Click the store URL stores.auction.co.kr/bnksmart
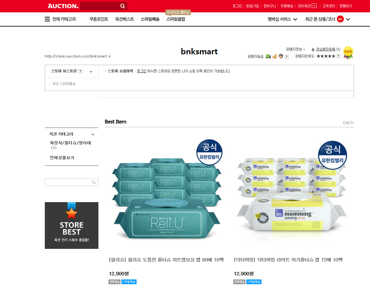This screenshot has height=288, width=370. pos(76,56)
